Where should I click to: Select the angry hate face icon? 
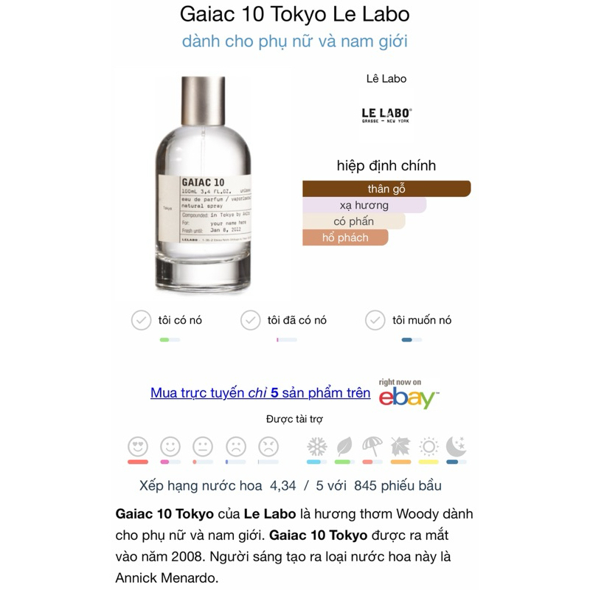(268, 447)
